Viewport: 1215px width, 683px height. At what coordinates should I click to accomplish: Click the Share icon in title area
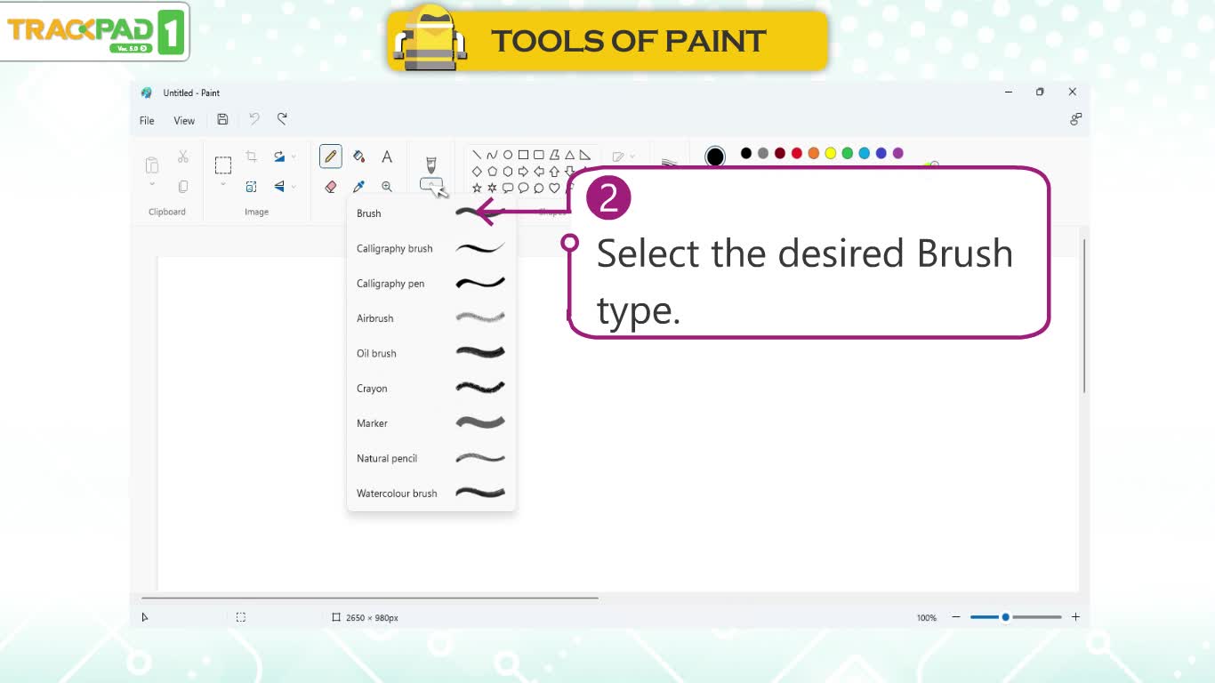pyautogui.click(x=1075, y=119)
